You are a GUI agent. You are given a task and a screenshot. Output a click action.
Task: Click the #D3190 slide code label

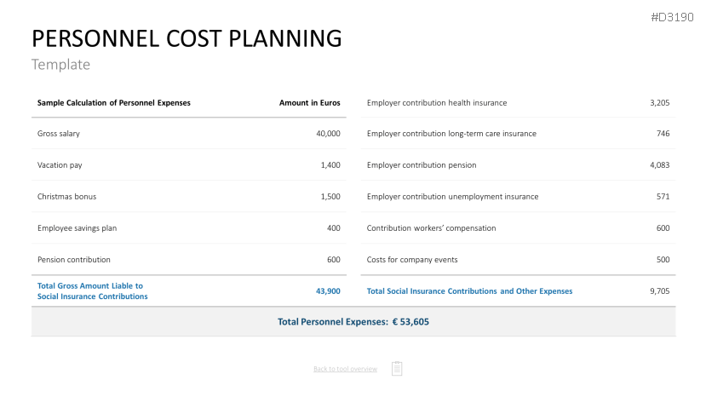pyautogui.click(x=672, y=16)
